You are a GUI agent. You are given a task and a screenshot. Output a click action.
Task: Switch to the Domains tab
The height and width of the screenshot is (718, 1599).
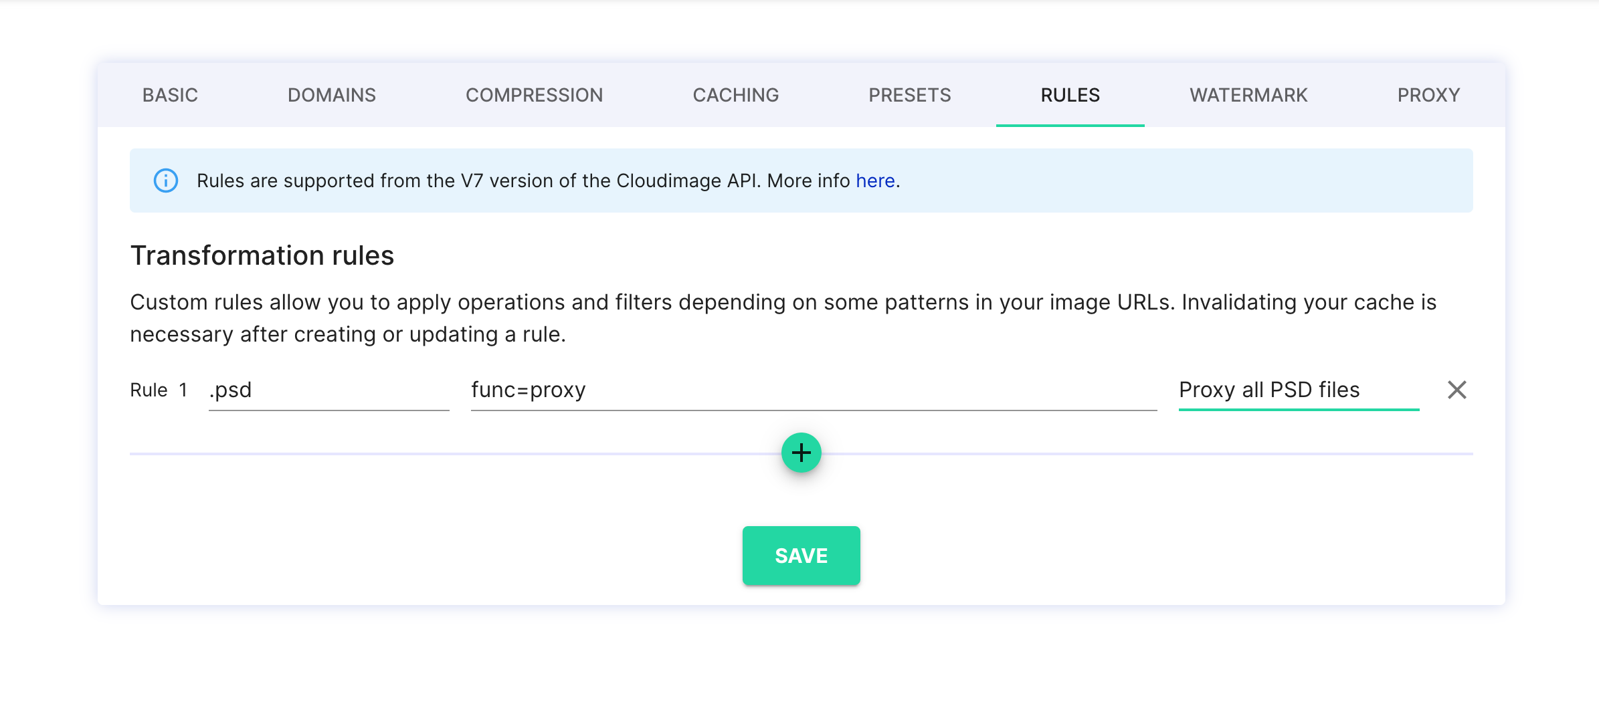[x=331, y=95]
